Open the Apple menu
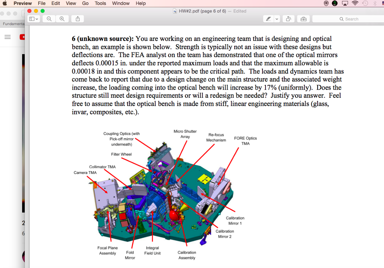The image size is (384, 268). tap(4, 3)
